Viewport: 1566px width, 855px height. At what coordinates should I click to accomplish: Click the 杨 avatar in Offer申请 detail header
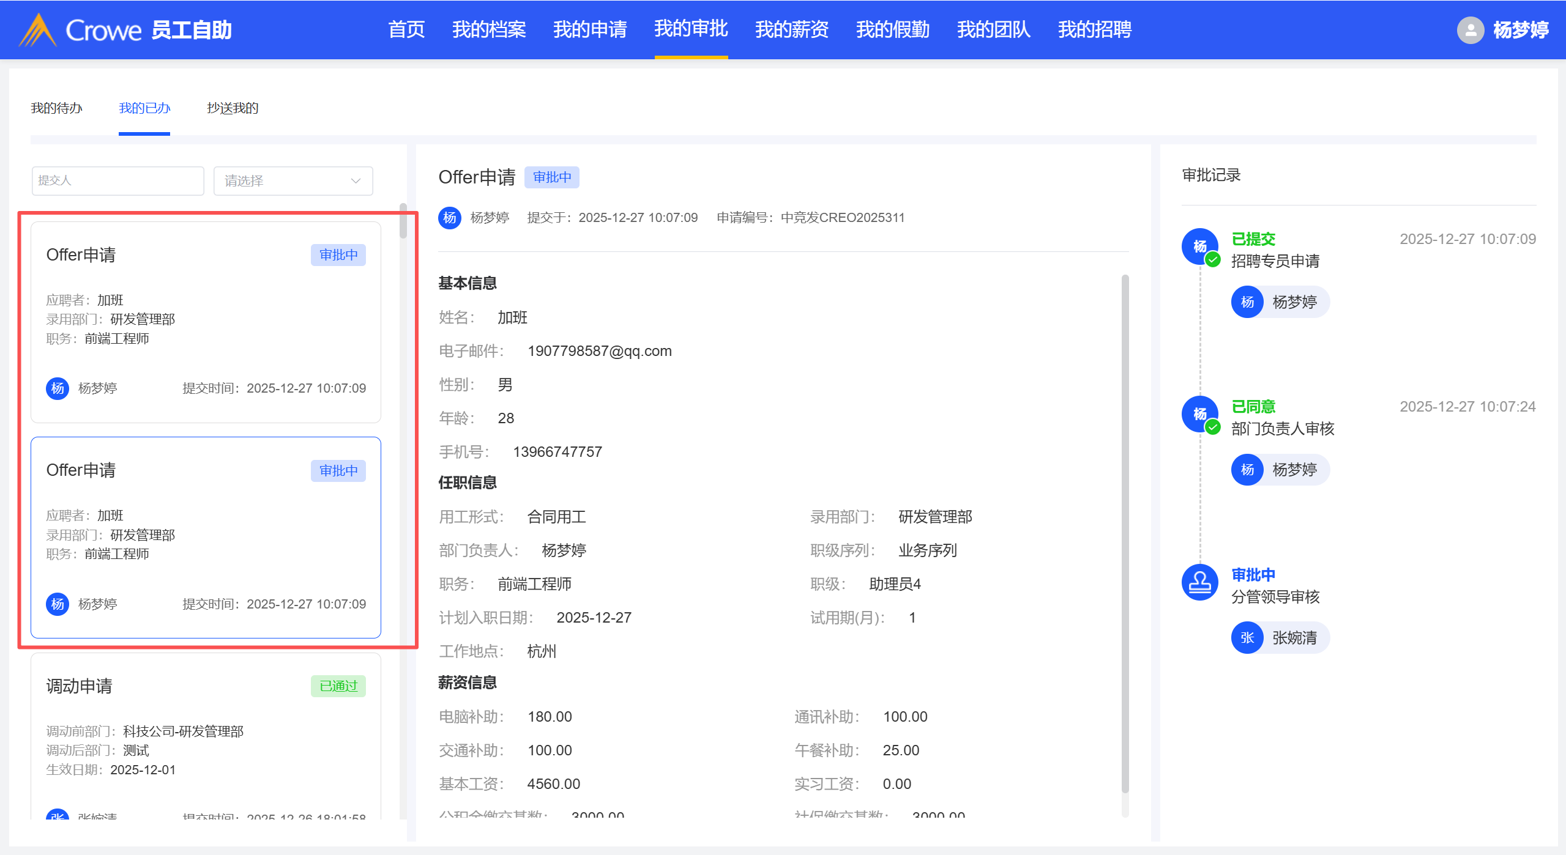click(x=450, y=218)
